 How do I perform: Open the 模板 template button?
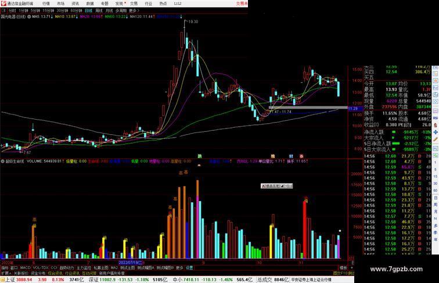[x=343, y=268]
